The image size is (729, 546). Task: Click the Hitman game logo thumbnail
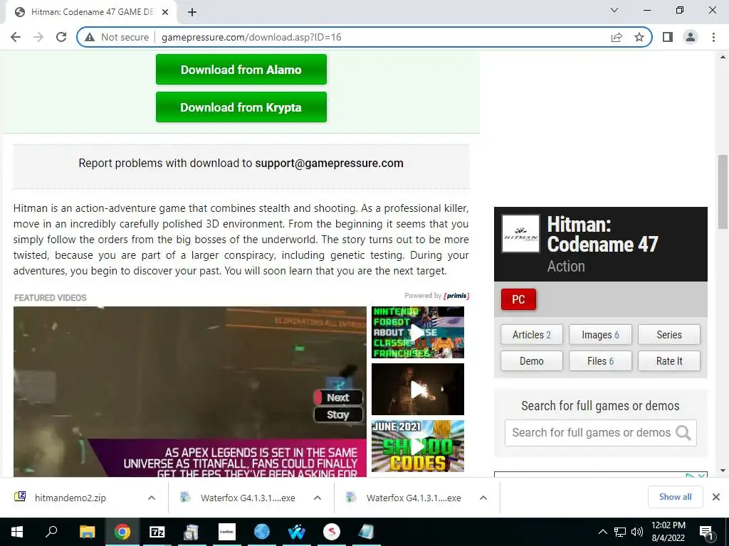(x=520, y=233)
